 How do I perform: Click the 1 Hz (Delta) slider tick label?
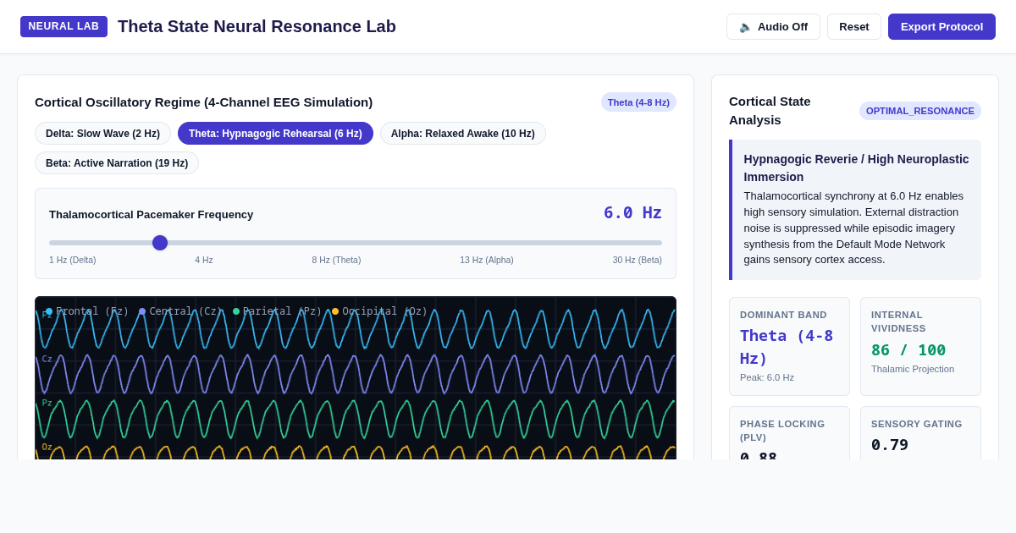pyautogui.click(x=73, y=261)
